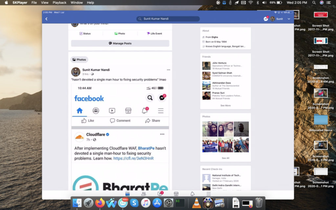
Task: Click See More under the Friends list
Action: 225,105
